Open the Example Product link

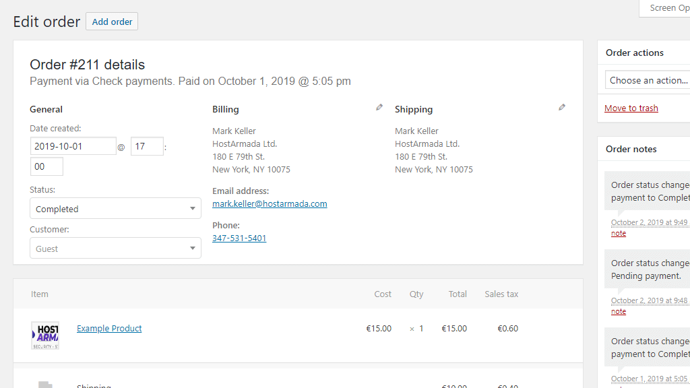[x=109, y=329]
